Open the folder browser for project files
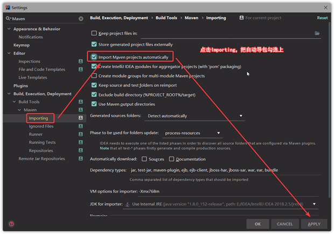Viewport: 334px width, 234px height. [317, 33]
